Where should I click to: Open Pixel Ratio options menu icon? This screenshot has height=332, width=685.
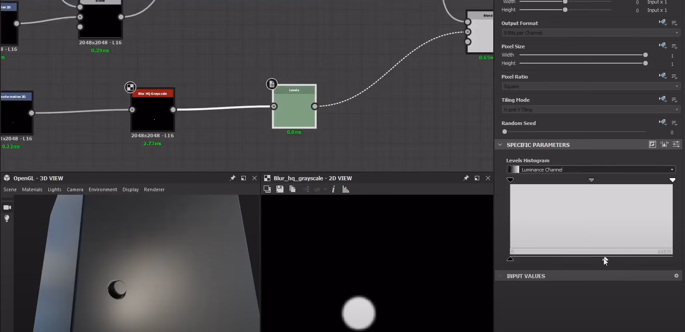click(x=675, y=76)
